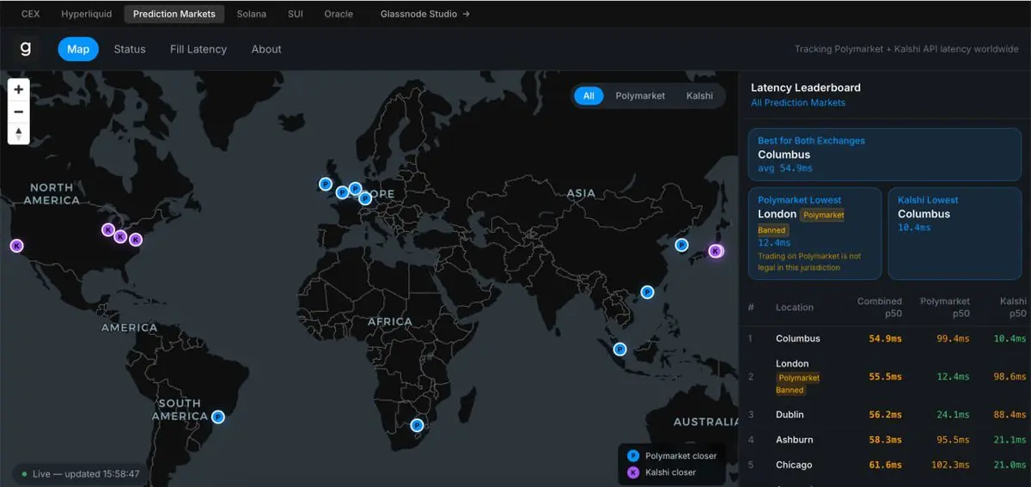This screenshot has width=1031, height=487.
Task: Open the Prediction Markets tab
Action: click(174, 14)
